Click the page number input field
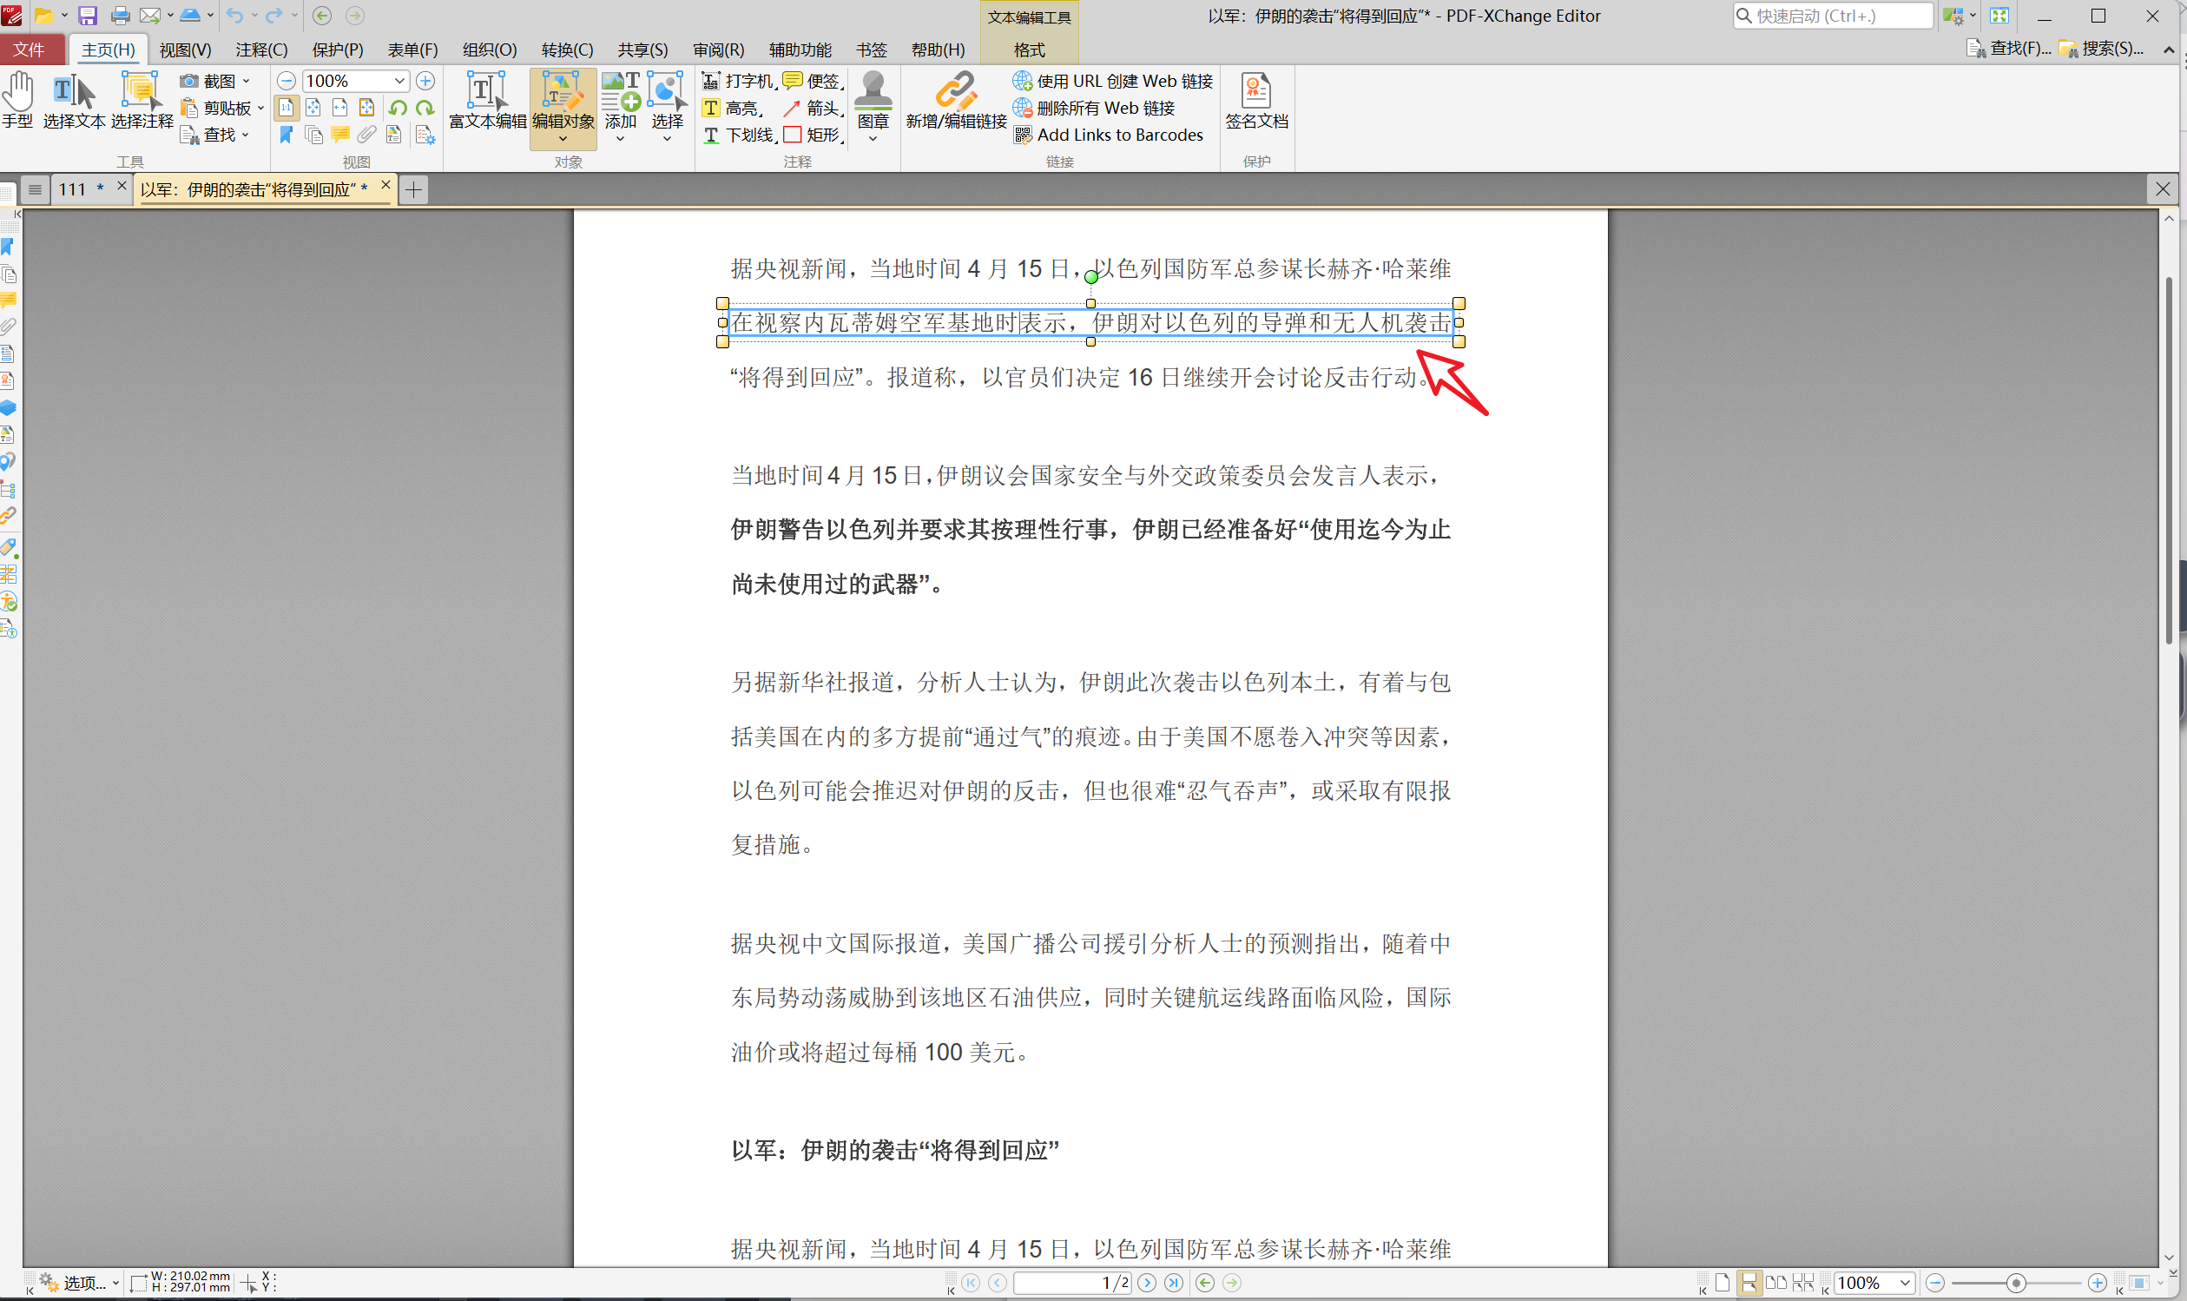2187x1301 pixels. click(1072, 1283)
